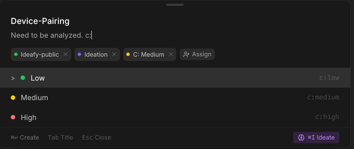The image size is (354, 149).
Task: Select the Low complexity option
Action: click(37, 78)
